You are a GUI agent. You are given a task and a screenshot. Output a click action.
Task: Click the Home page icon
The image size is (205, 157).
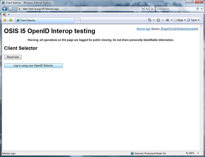pyautogui.click(x=150, y=20)
